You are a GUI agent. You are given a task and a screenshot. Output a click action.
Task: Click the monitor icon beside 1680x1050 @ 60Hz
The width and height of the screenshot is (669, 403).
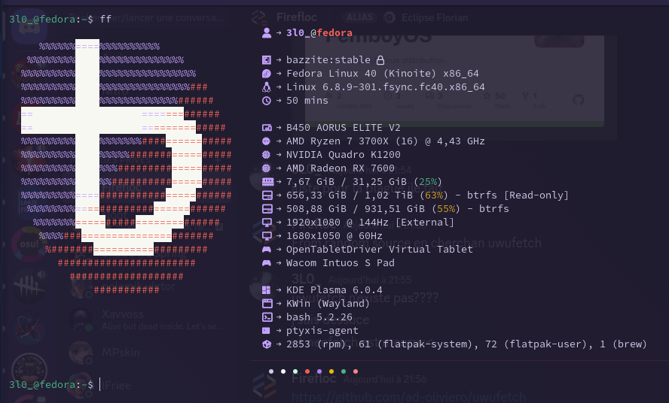(x=267, y=236)
